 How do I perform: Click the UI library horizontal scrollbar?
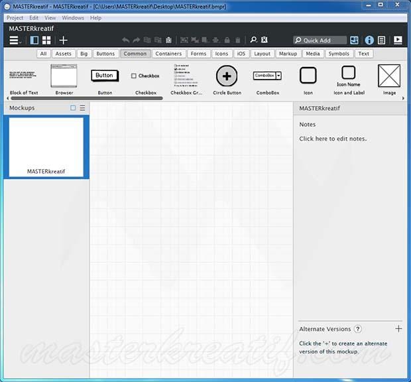pos(87,98)
